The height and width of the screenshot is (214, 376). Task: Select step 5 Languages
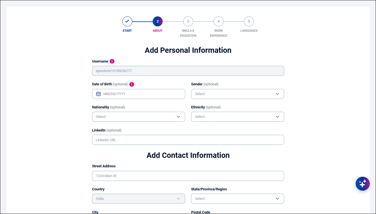[249, 21]
